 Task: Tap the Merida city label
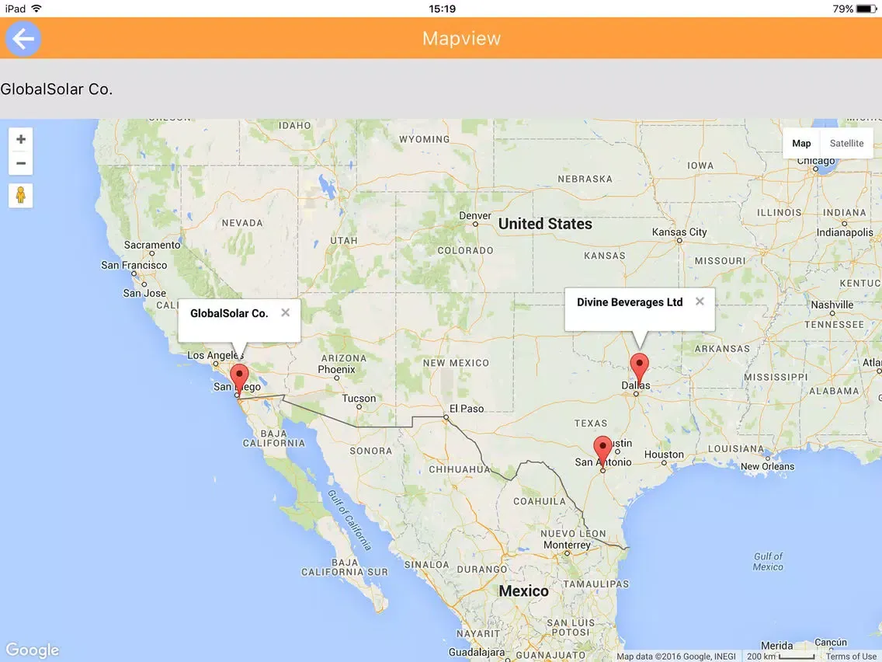777,646
